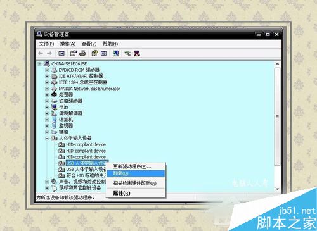Choose 属性(R) from context menu
This screenshot has width=317, height=231.
(x=136, y=193)
